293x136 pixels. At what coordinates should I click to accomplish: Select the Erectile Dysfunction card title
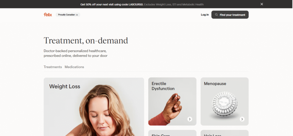point(163,86)
